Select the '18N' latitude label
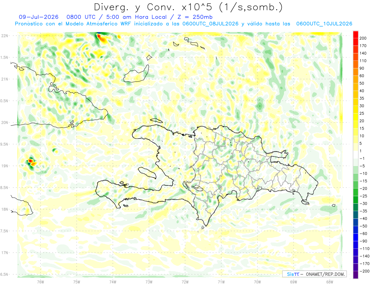Viewport: 370px width, 286px height. pos(5,209)
